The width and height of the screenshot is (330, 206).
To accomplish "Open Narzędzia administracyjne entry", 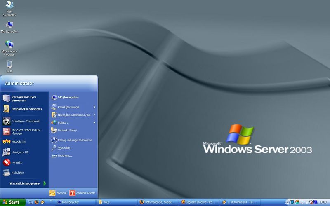I will click(73, 115).
